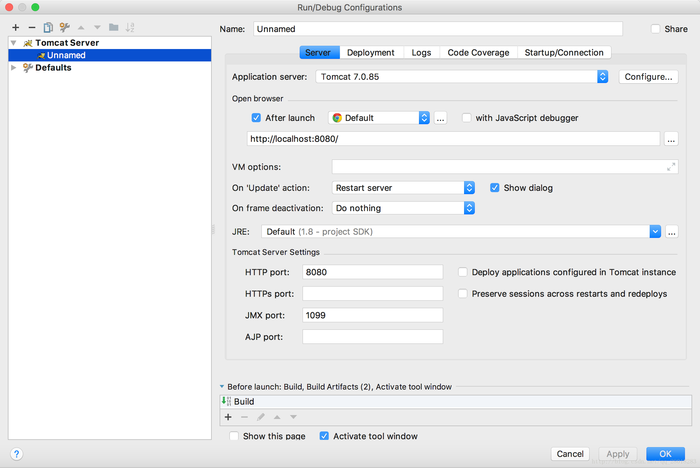Focus the Name input field
The height and width of the screenshot is (468, 700).
[x=438, y=29]
